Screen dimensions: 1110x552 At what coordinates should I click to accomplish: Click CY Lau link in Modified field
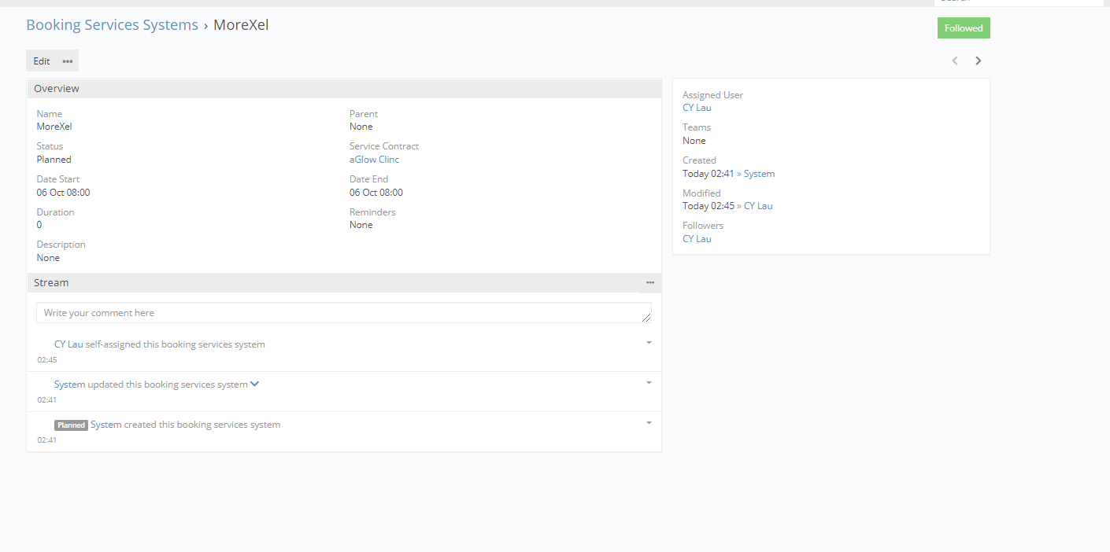pos(758,206)
